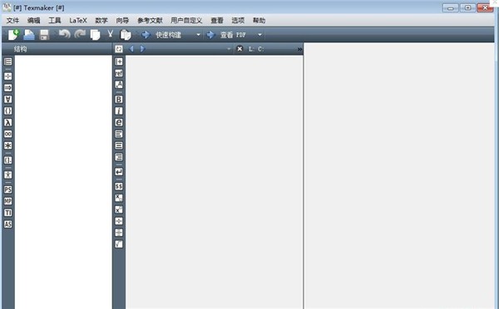Cut selection with the scissors icon

click(110, 34)
